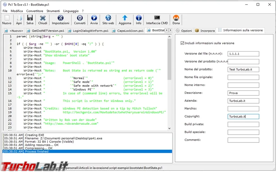Viewport: 277px width, 172px height.
Task: Select the Informazioni sulla versione tab
Action: point(241,30)
